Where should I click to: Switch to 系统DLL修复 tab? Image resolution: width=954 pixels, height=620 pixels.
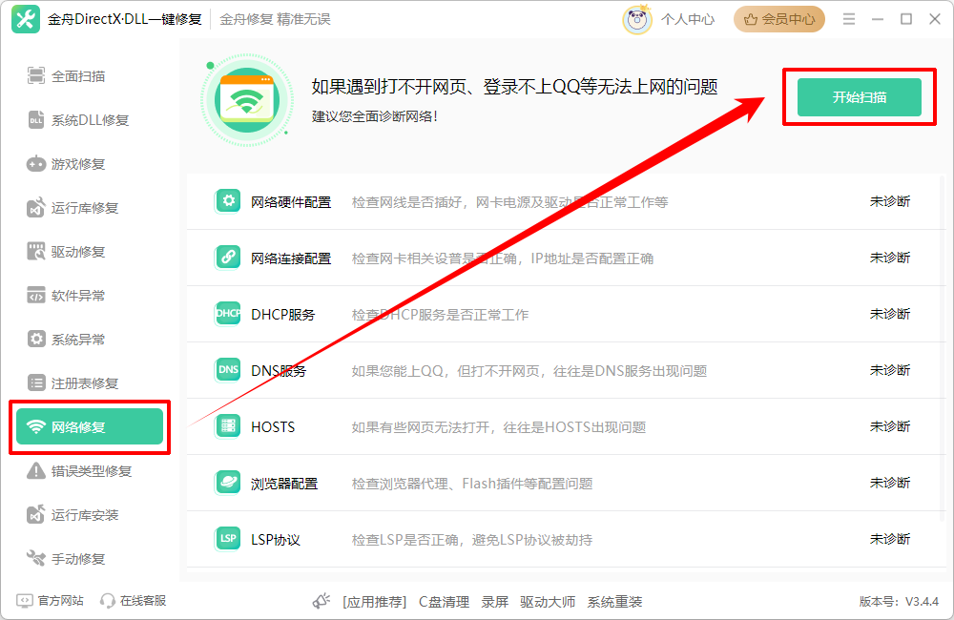pyautogui.click(x=90, y=120)
